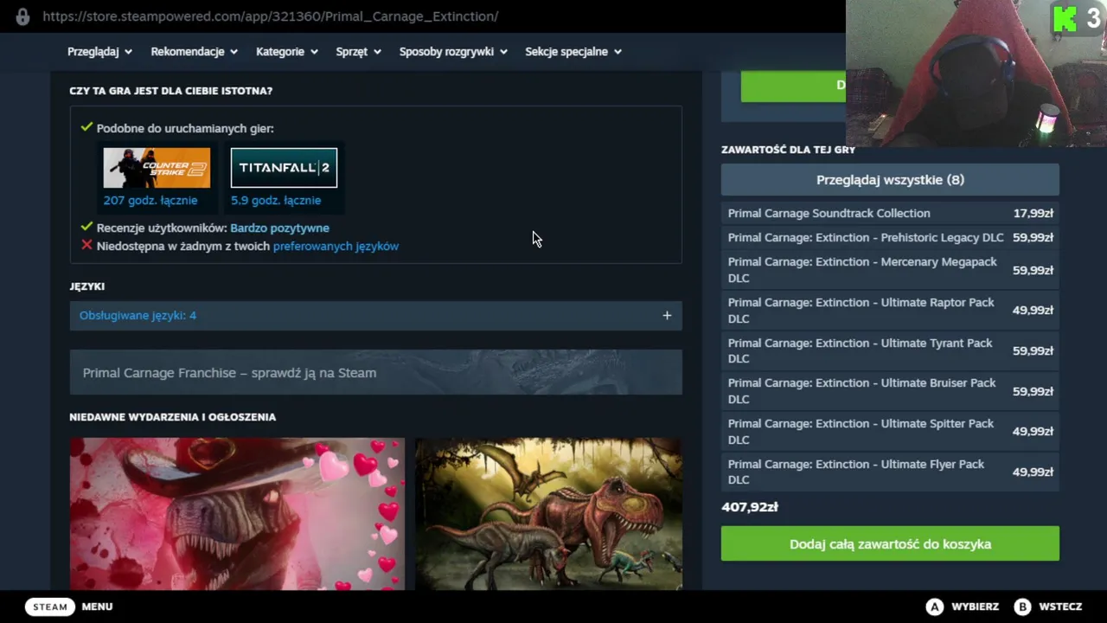Click the 5.9 godz. łącznie text

tap(276, 200)
